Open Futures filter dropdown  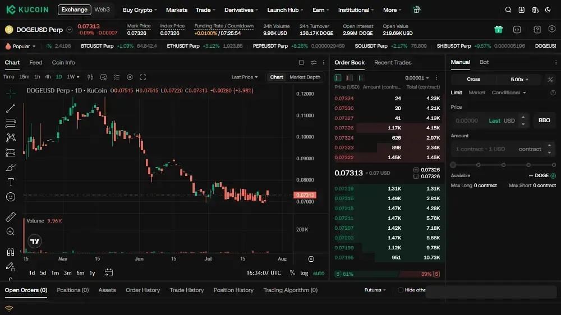[x=375, y=290]
